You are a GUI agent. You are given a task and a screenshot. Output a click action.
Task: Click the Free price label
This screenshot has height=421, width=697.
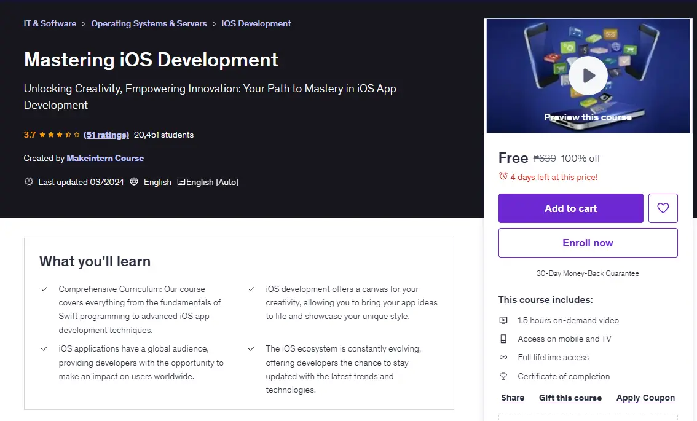pyautogui.click(x=513, y=158)
